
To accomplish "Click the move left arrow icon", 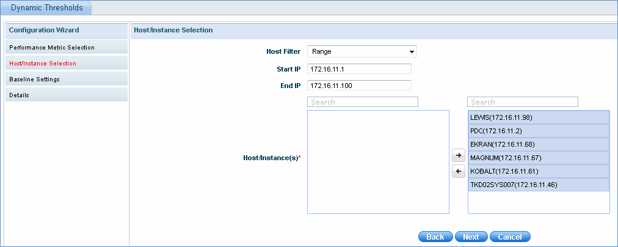I will 458,172.
